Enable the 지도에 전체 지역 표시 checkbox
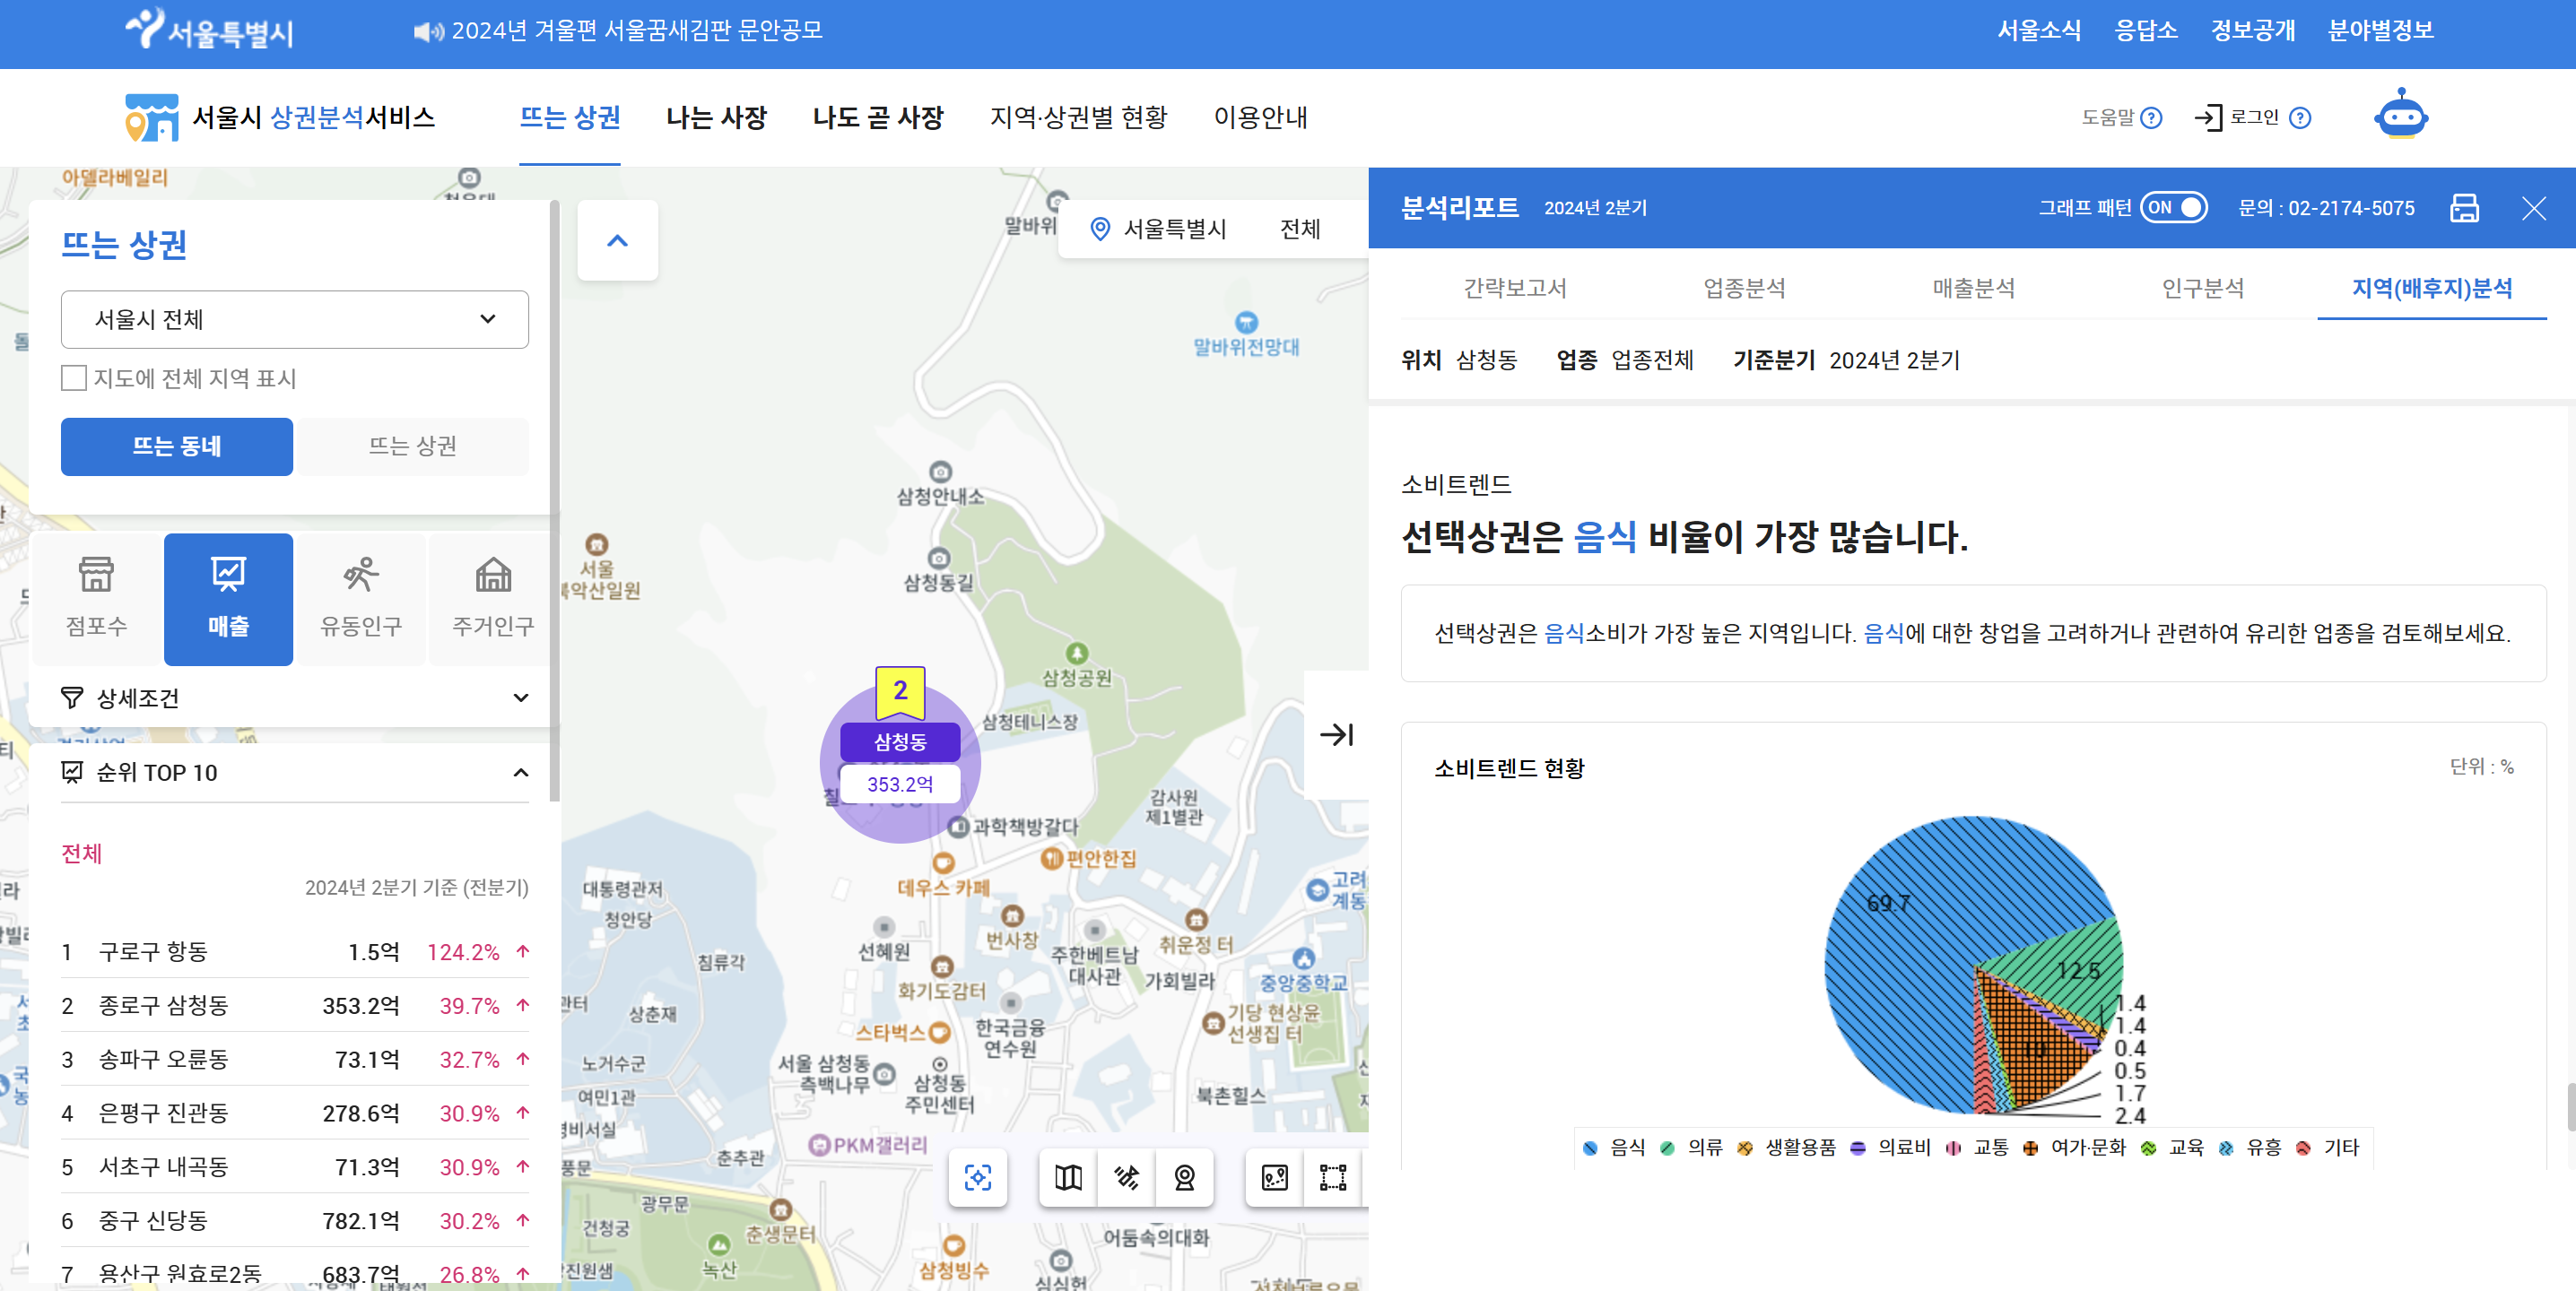 pos(75,377)
